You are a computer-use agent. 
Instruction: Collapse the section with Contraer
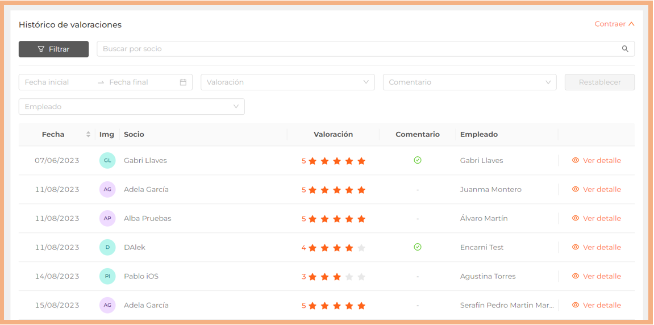[x=614, y=24]
